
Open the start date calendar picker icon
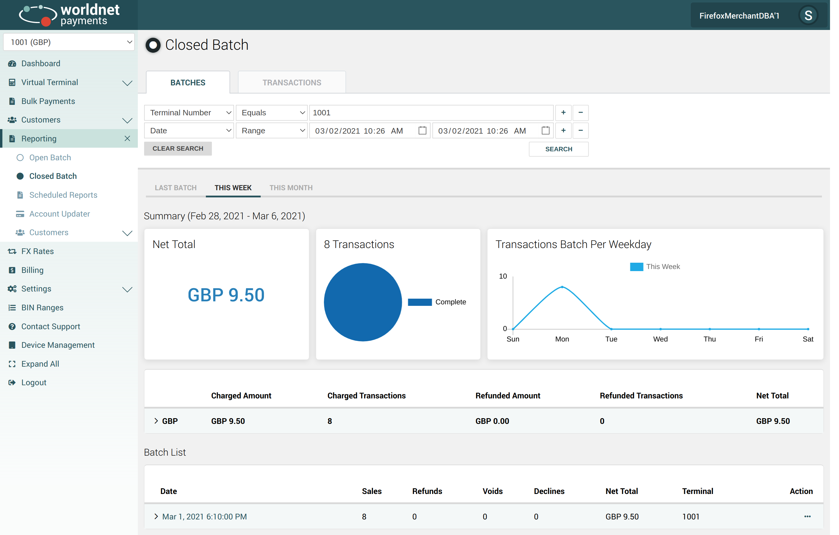[422, 131]
